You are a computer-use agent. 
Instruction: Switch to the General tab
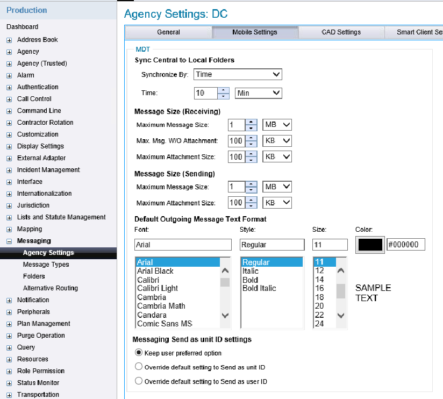[x=168, y=32]
